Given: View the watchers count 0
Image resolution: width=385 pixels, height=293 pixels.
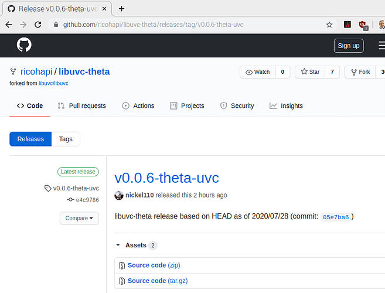Looking at the screenshot, I should pyautogui.click(x=282, y=72).
